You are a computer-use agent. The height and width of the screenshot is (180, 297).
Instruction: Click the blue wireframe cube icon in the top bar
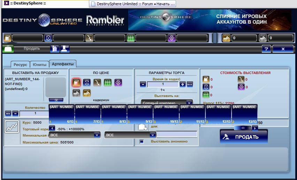point(48,38)
